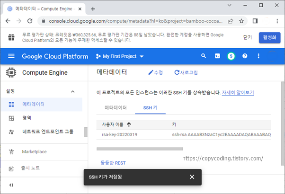This screenshot has width=285, height=194.
Task: Toggle the browser side panel icon
Action: [255, 21]
